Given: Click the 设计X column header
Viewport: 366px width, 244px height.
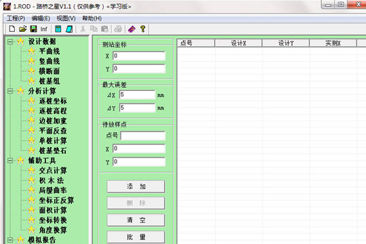Looking at the screenshot, I should tap(239, 43).
